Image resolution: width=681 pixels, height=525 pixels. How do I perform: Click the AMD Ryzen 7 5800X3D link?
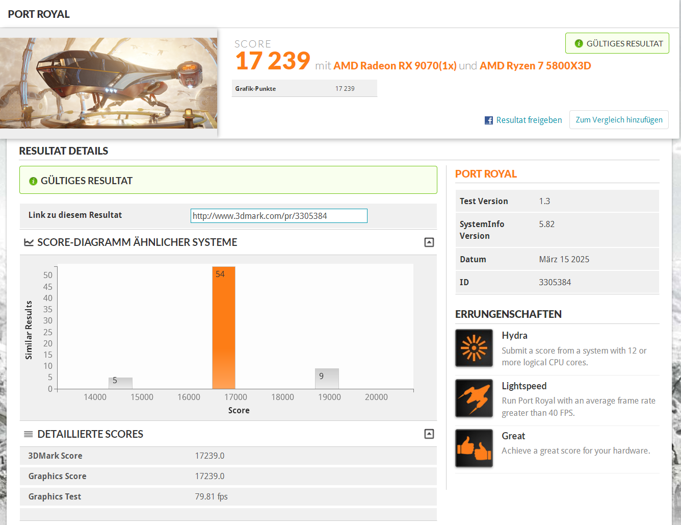pos(535,66)
